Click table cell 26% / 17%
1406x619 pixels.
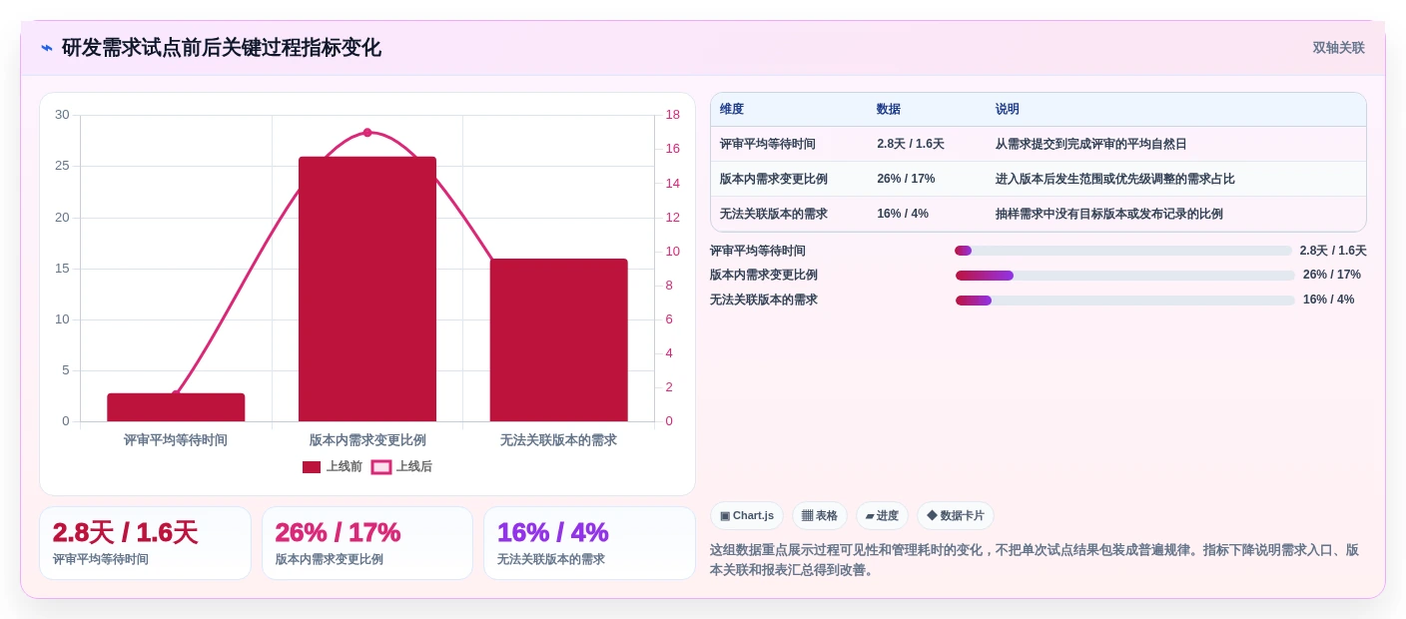906,179
